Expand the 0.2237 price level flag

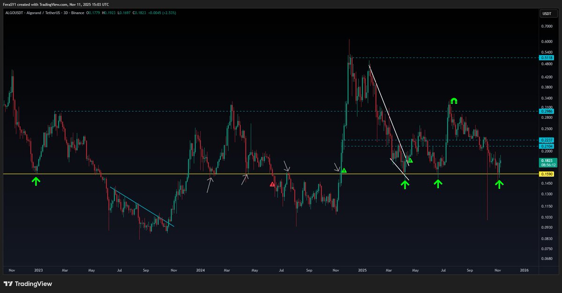[545, 140]
